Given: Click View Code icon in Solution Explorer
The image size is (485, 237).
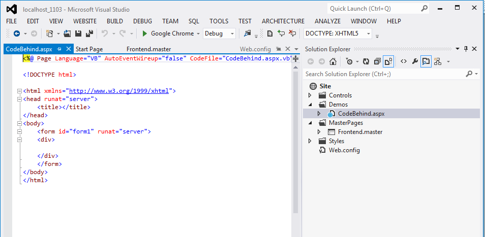Looking at the screenshot, I should point(403,61).
